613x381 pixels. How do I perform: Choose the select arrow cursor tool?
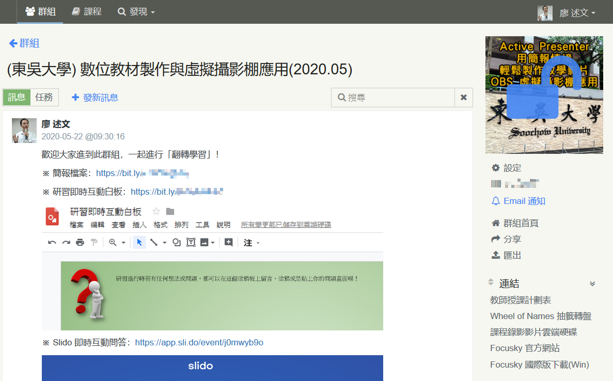[139, 243]
